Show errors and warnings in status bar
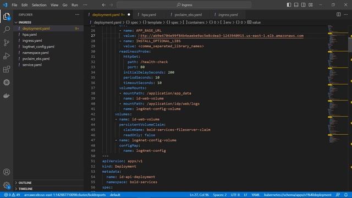352x198 pixels. 12,195
